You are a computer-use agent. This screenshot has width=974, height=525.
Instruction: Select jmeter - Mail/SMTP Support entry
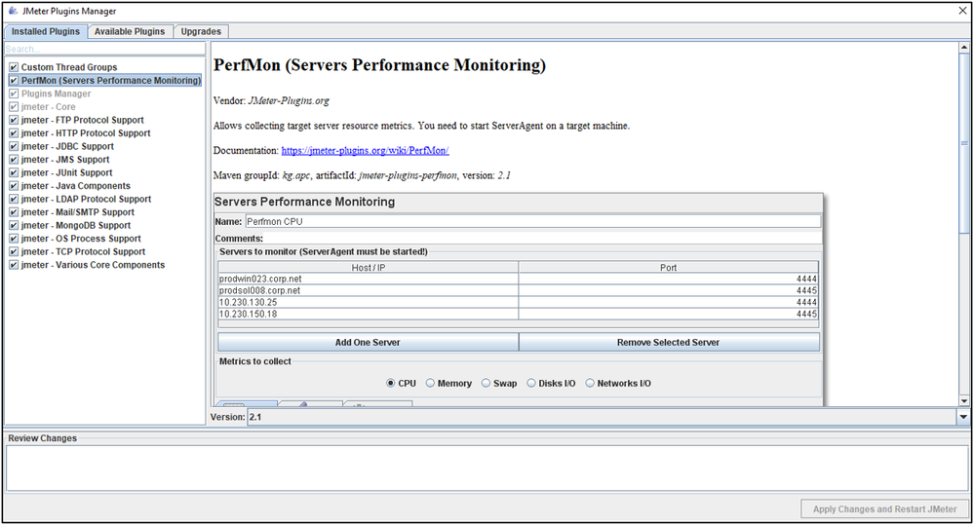pyautogui.click(x=78, y=212)
